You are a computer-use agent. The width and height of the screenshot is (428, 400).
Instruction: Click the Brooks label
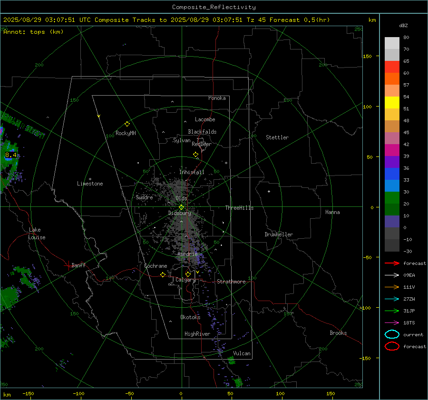click(x=338, y=333)
